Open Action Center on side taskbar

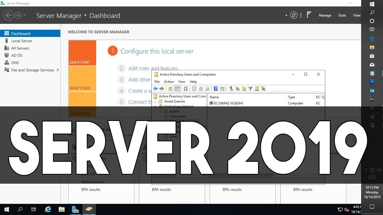372,207
